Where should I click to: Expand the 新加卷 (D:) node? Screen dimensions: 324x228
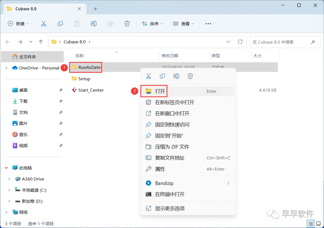pyautogui.click(x=9, y=201)
